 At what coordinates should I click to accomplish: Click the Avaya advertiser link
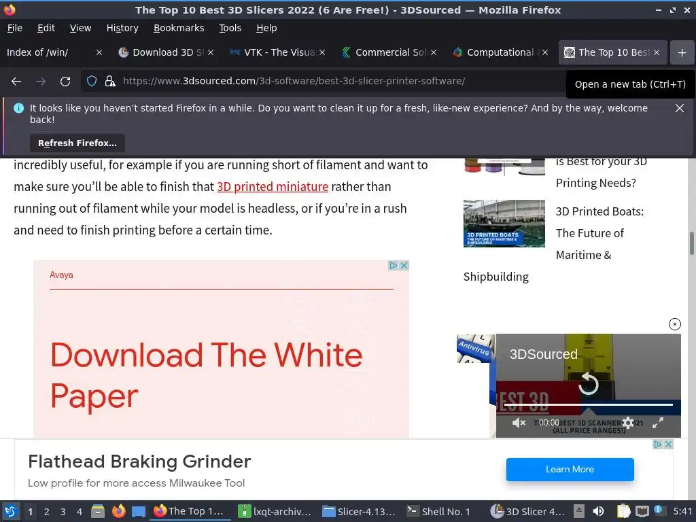(61, 275)
